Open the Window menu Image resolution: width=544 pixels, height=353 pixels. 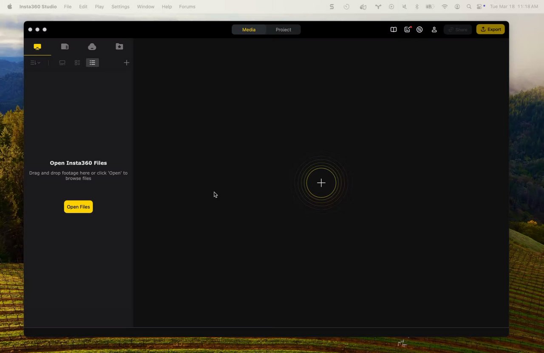point(146,7)
